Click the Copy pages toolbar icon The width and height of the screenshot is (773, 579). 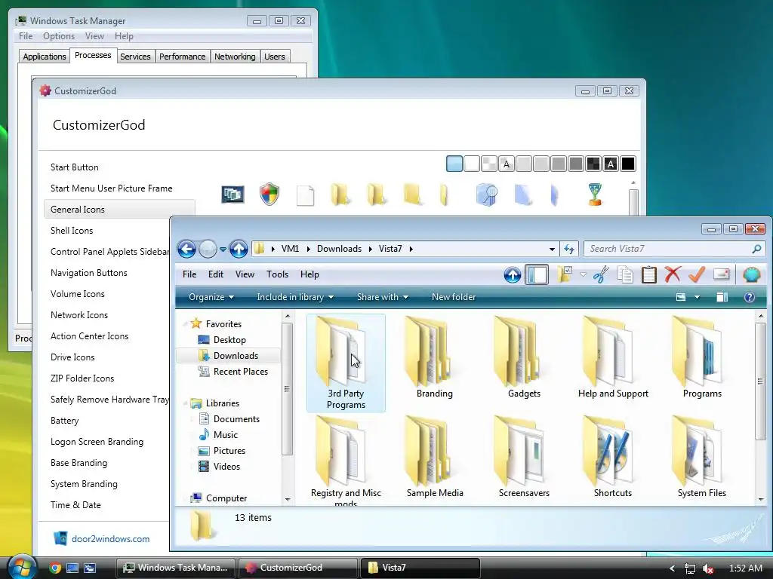click(625, 274)
